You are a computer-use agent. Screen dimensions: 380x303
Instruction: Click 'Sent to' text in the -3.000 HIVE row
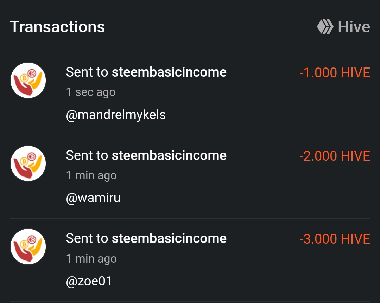tap(87, 239)
